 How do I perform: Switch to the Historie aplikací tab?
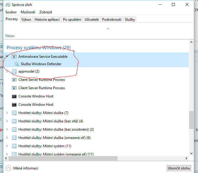coord(47,20)
